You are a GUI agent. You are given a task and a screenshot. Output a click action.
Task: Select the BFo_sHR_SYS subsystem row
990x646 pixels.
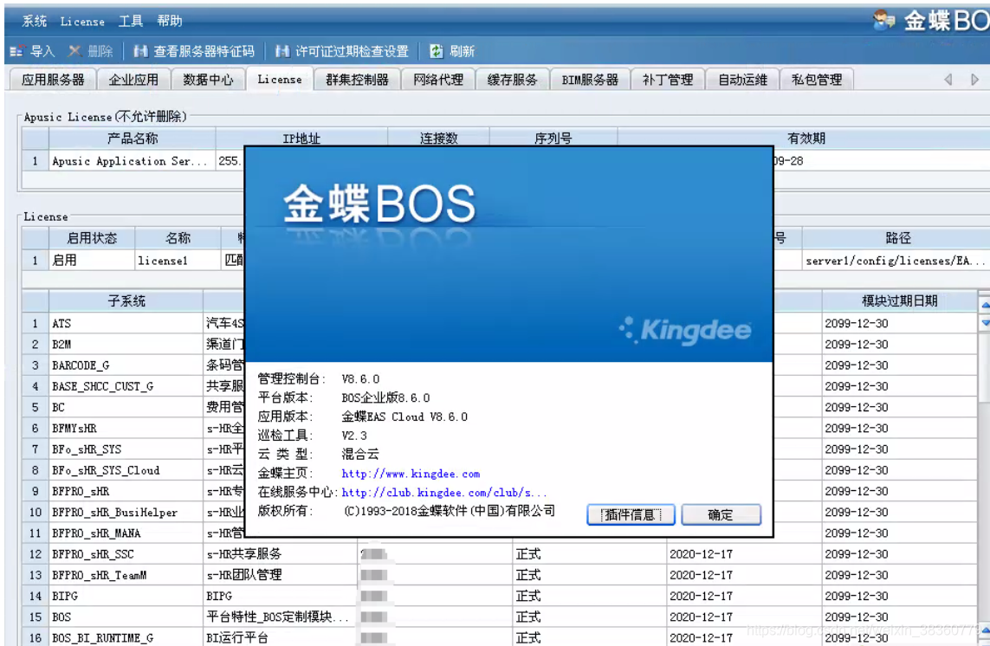126,449
